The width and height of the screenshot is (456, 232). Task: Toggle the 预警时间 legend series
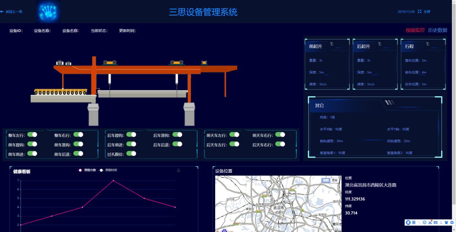tap(108, 170)
